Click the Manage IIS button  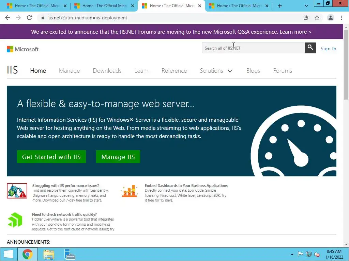pos(118,157)
